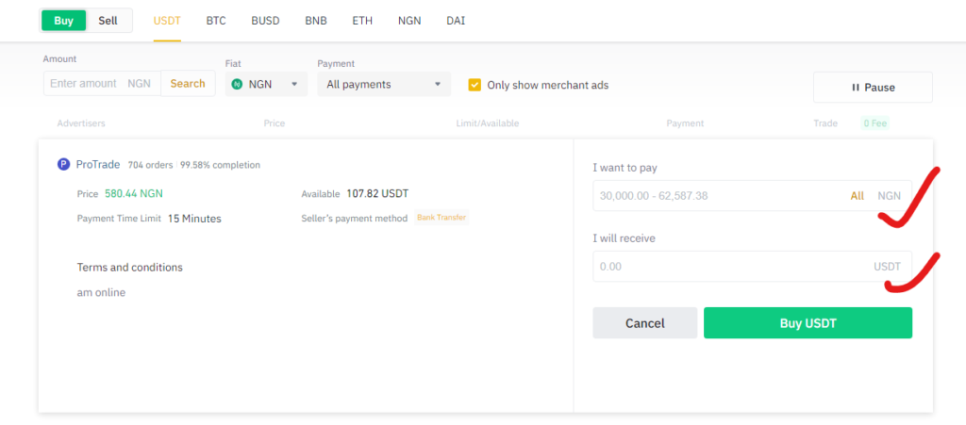Viewport: 966px width, 425px height.
Task: Click the NGN currency icon in Fiat
Action: (x=237, y=84)
